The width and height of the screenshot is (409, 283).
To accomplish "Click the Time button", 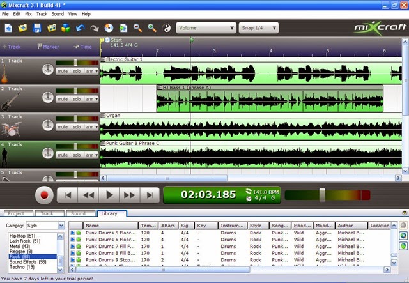I will pos(83,47).
